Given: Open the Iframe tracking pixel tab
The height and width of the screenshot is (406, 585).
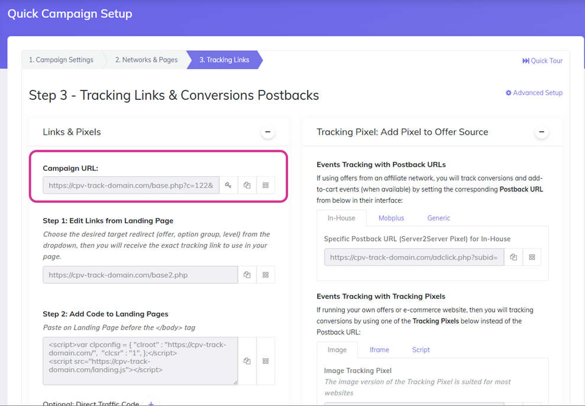Looking at the screenshot, I should click(x=379, y=350).
